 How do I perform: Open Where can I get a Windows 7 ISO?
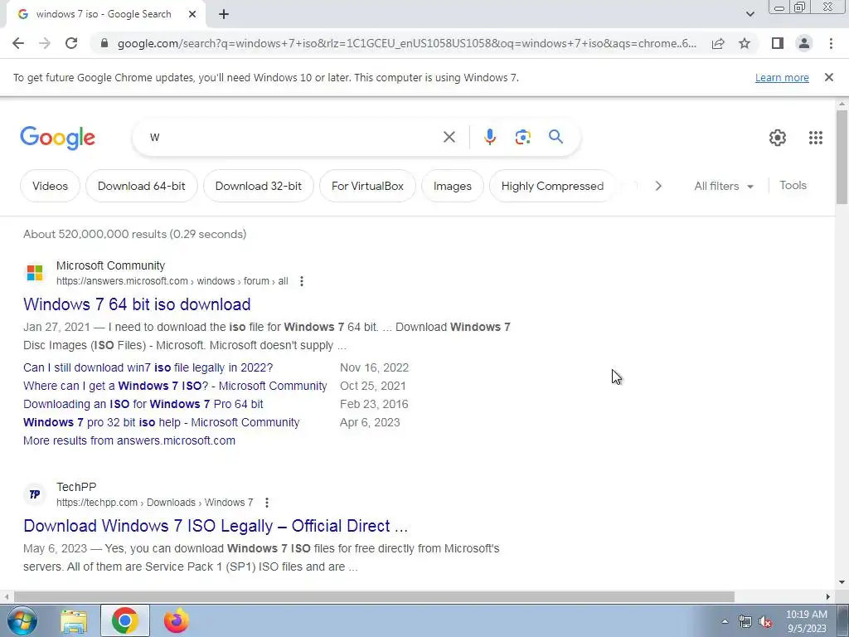click(x=175, y=387)
